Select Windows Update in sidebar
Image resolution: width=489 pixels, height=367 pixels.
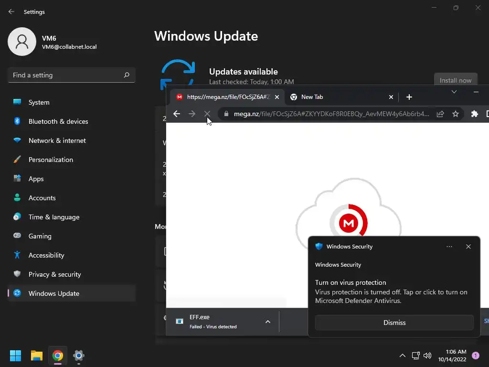pyautogui.click(x=72, y=293)
